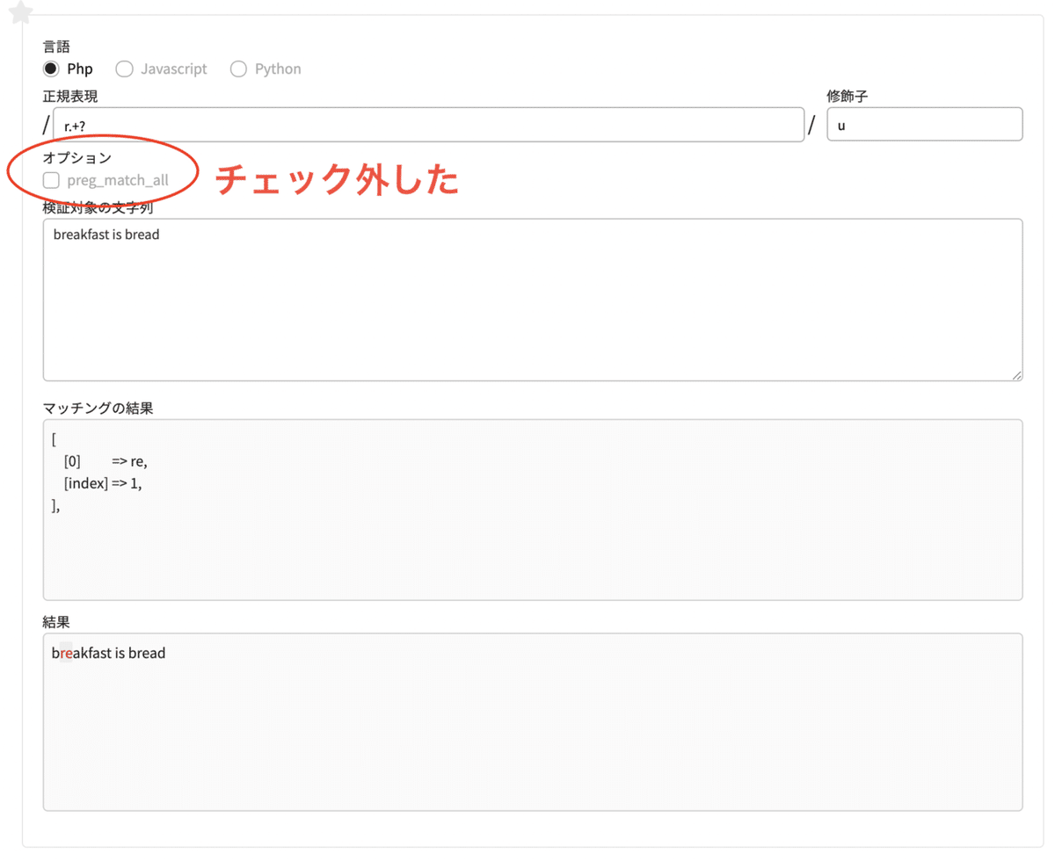This screenshot has width=1055, height=861.
Task: Click the modifier field containing u
Action: (x=925, y=125)
